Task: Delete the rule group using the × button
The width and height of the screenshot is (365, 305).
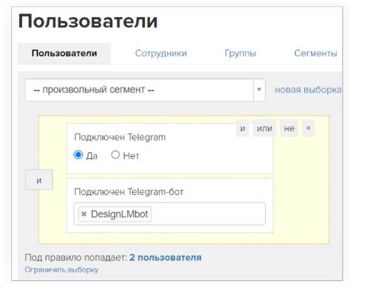Action: pos(308,128)
